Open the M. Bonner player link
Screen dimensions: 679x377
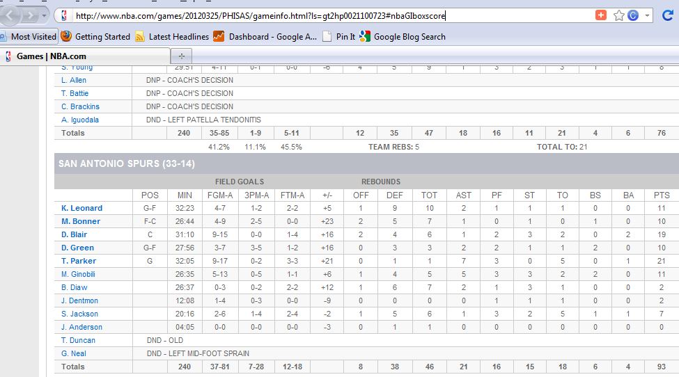[81, 221]
